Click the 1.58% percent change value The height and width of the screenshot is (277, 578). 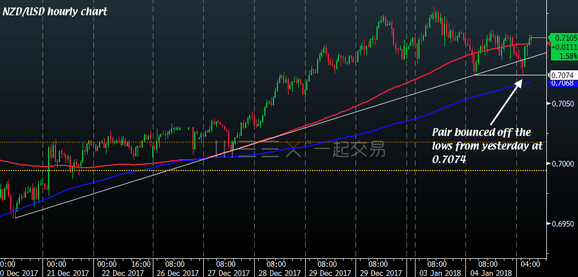[566, 56]
